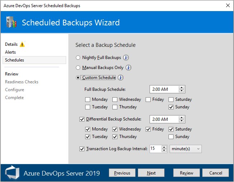234x182 pixels.
Task: Select the Manual Backups Only option
Action: click(78, 68)
